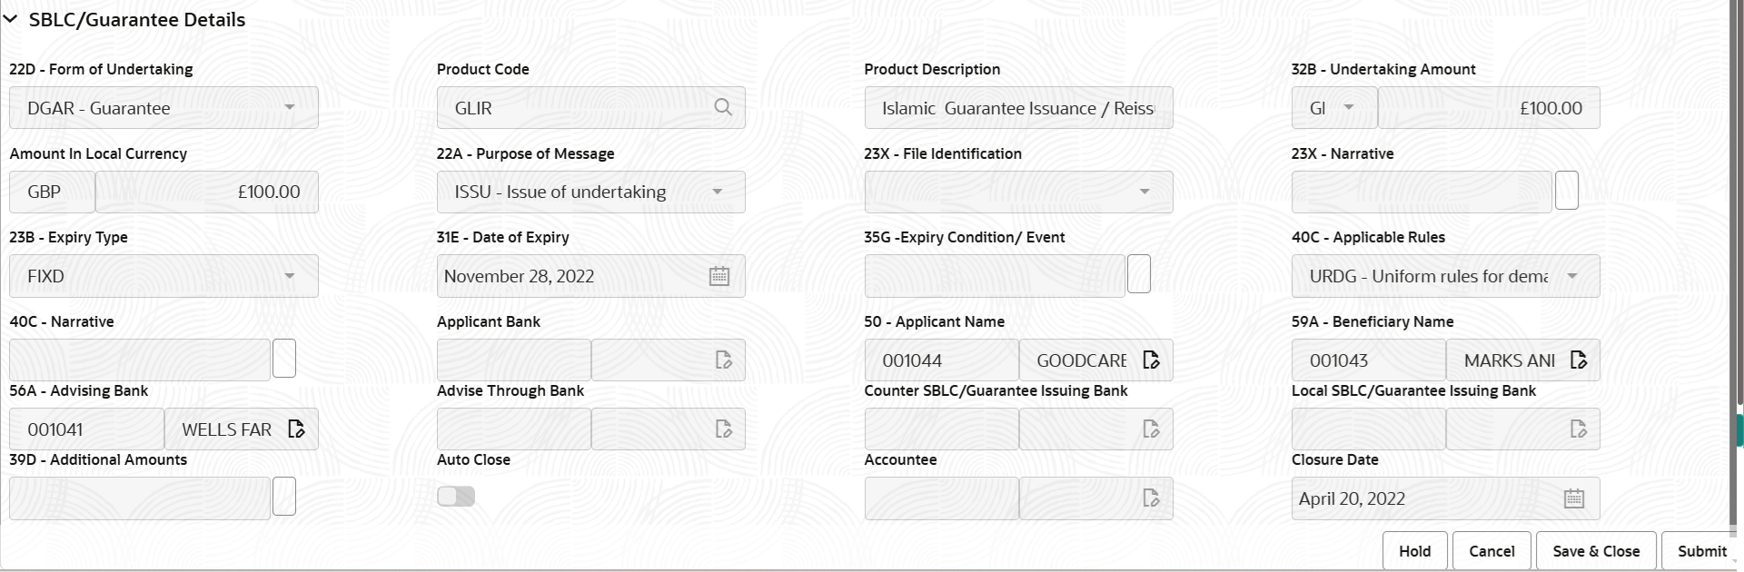The height and width of the screenshot is (572, 1744).
Task: Open 23X Narrative expand box
Action: pyautogui.click(x=1567, y=191)
